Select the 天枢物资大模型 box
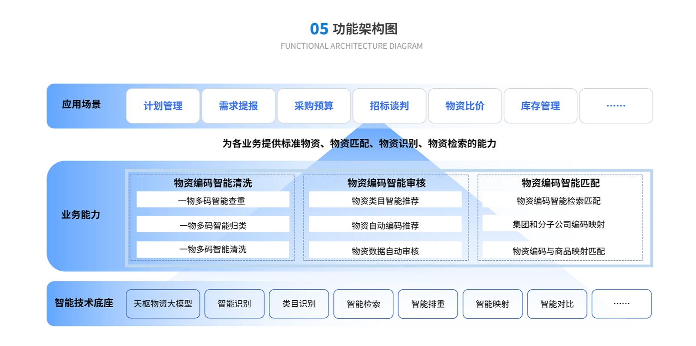 [163, 304]
